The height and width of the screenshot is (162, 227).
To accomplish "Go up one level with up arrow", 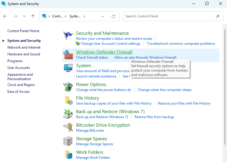I will coord(33,16).
